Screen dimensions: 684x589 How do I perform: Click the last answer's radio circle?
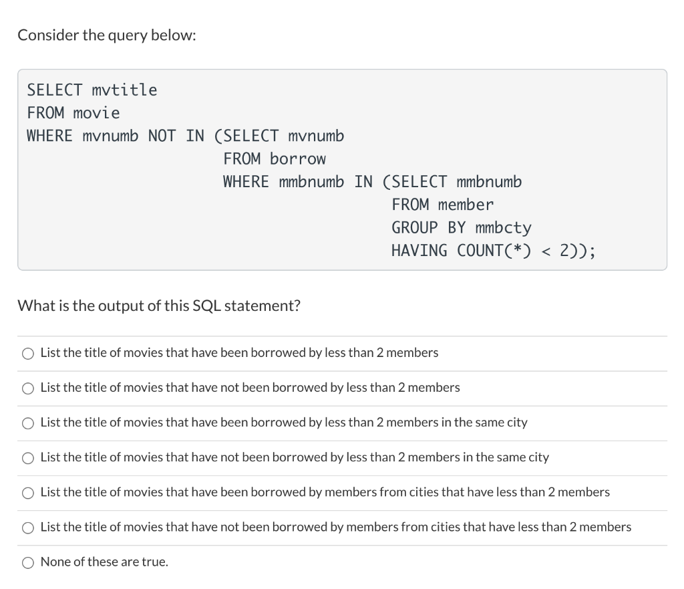27,562
